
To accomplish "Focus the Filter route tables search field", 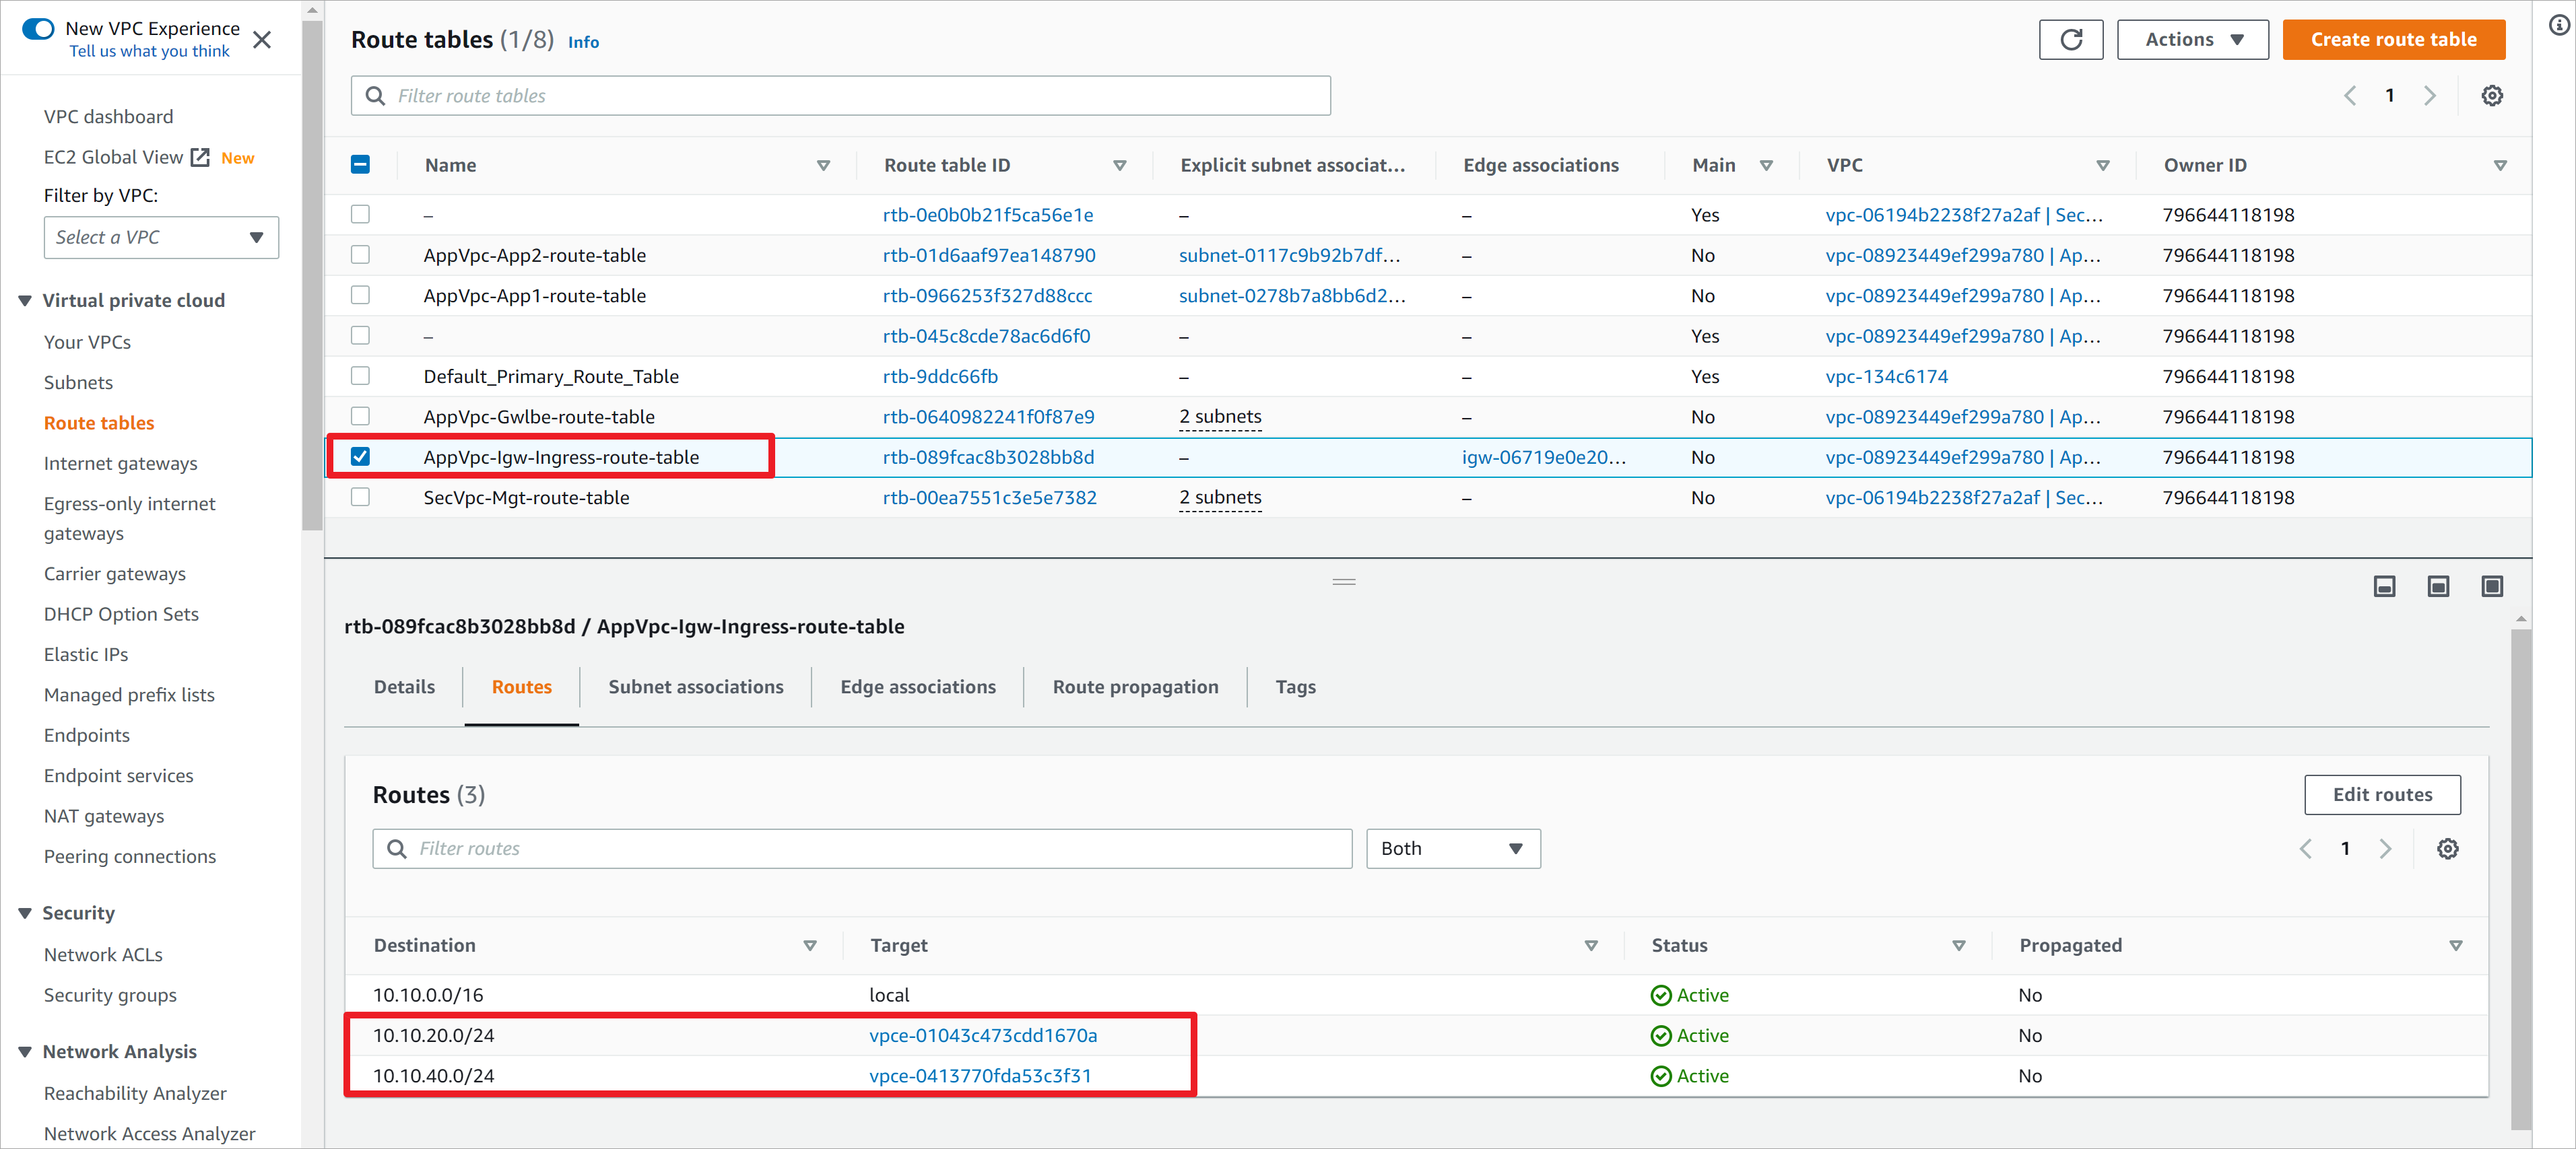I will click(840, 96).
